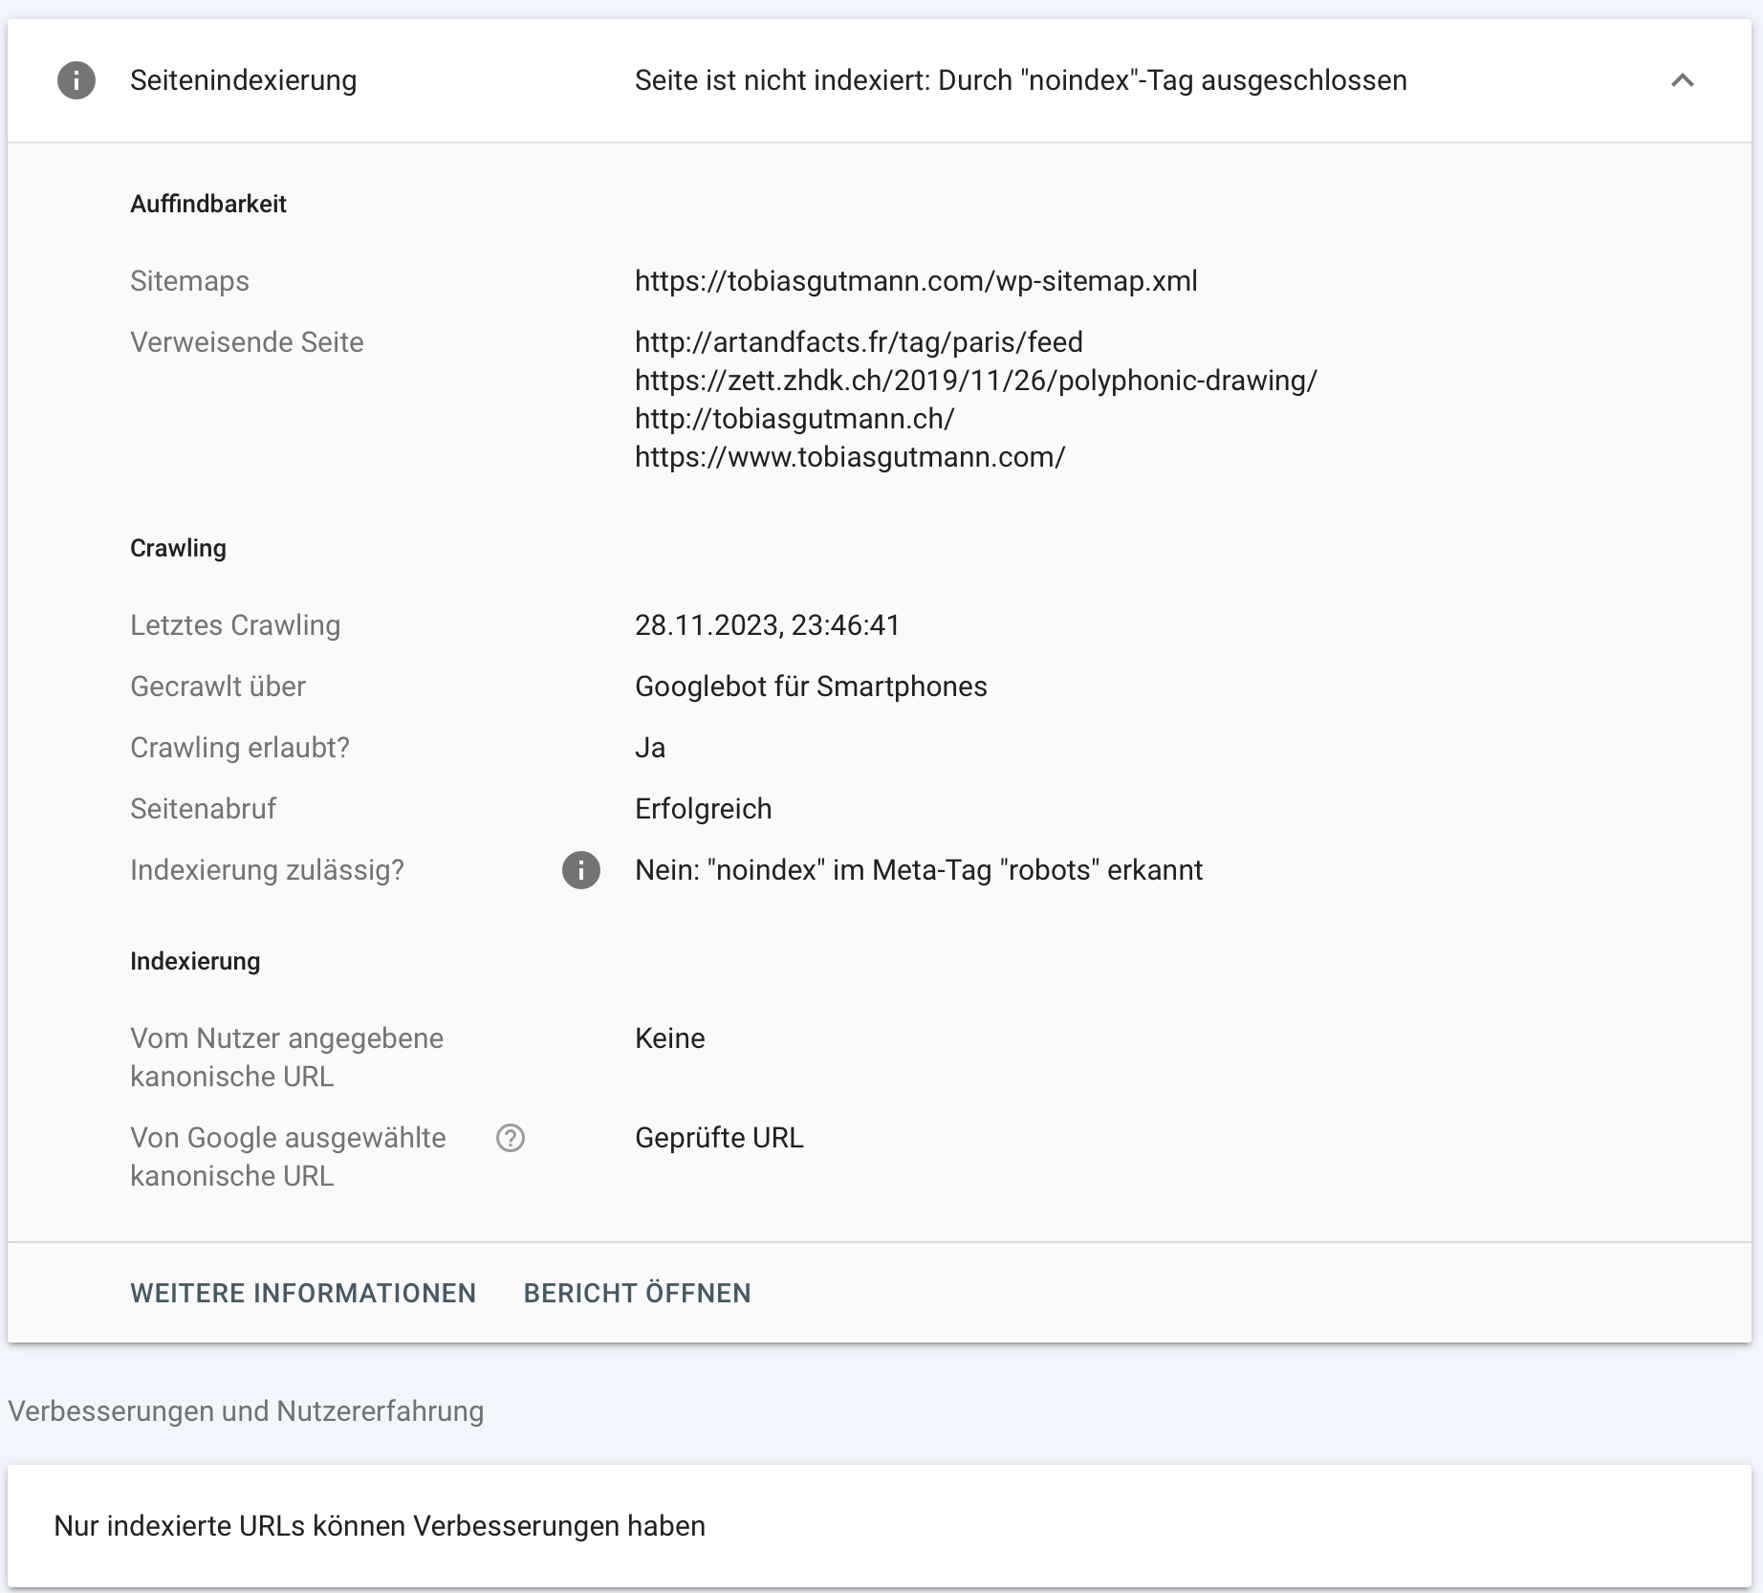Viewport: 1763px width, 1593px height.
Task: Open the zett.zhdk.ch polyphonic-drawing link
Action: pos(975,380)
